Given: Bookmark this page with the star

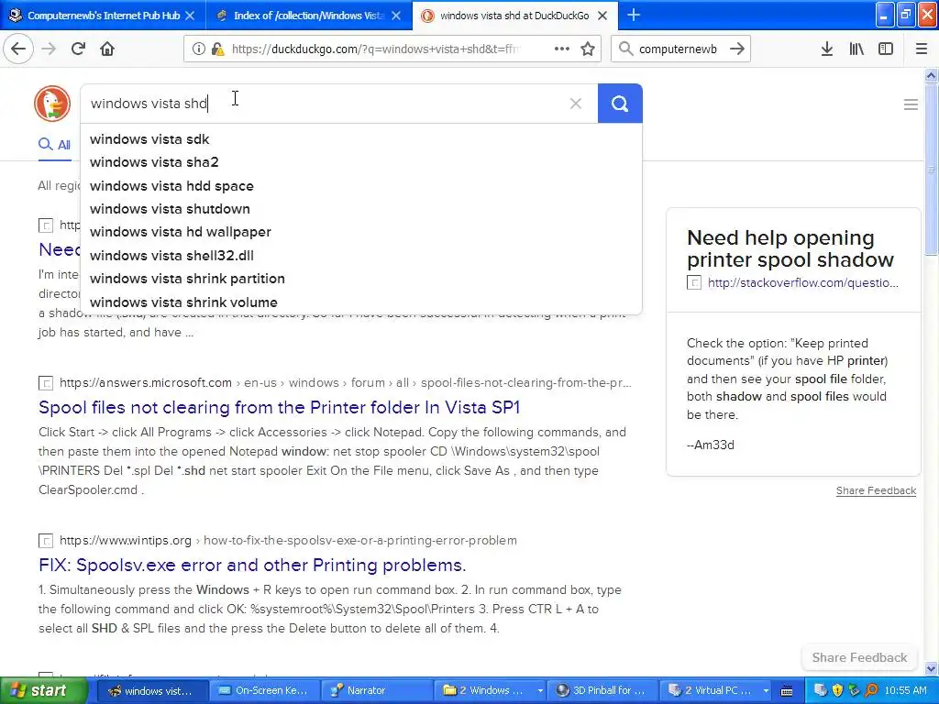Looking at the screenshot, I should [588, 49].
